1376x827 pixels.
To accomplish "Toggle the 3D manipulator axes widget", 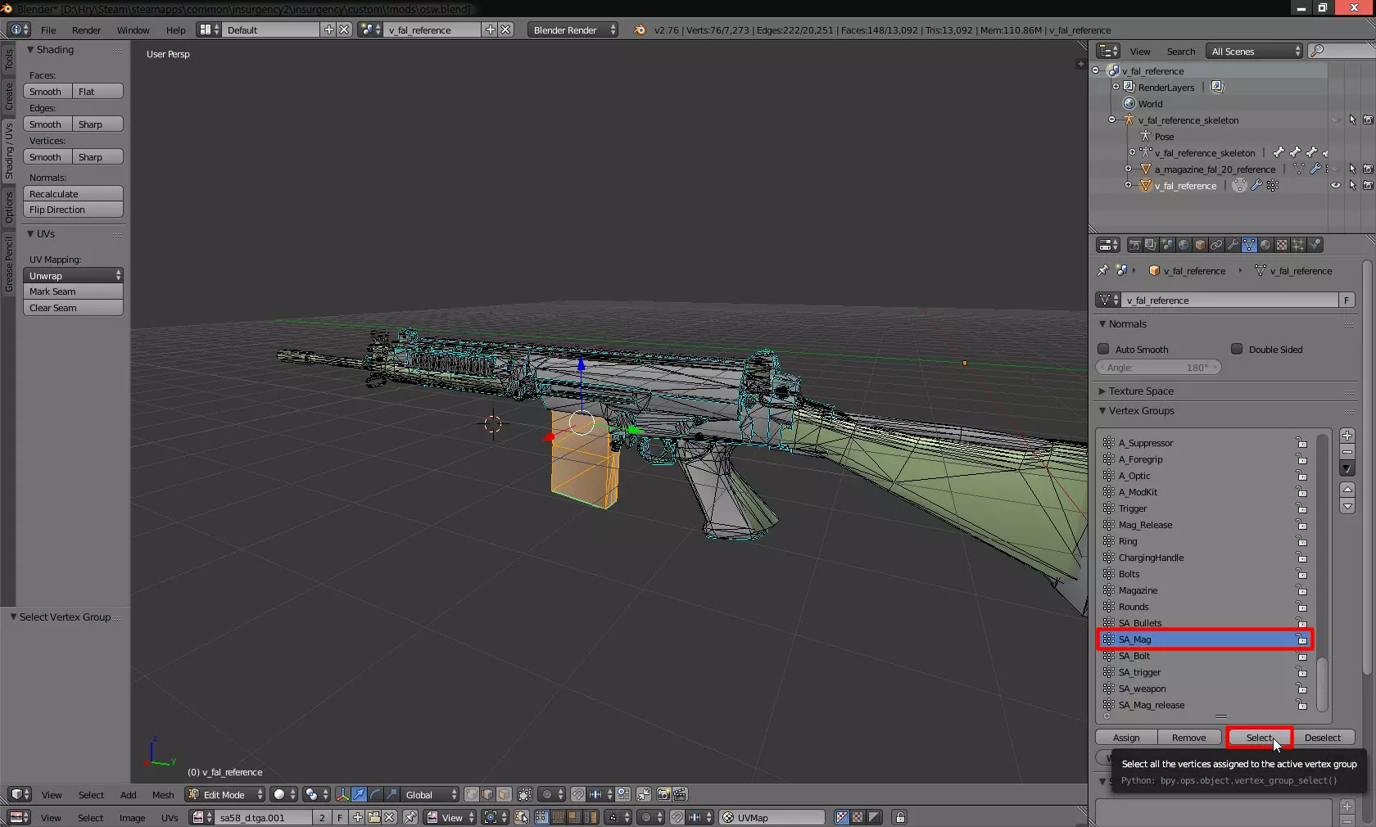I will pos(342,794).
